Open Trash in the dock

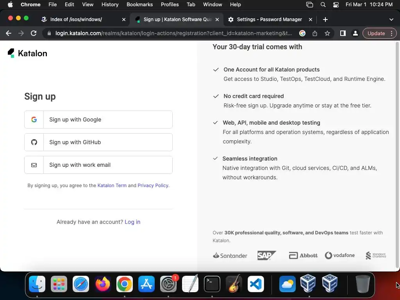click(x=362, y=284)
